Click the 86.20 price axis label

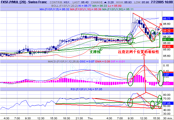tap(167, 37)
